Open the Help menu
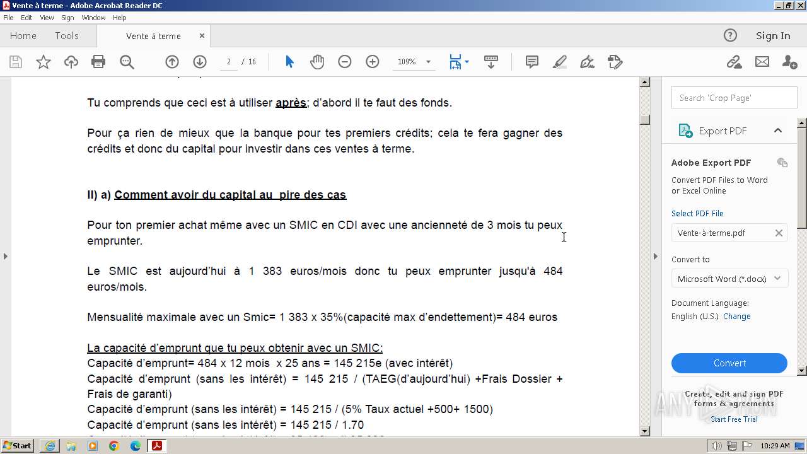 tap(119, 18)
